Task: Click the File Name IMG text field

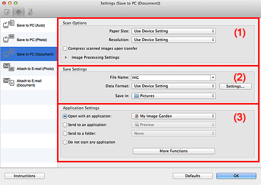Action: 171,78
